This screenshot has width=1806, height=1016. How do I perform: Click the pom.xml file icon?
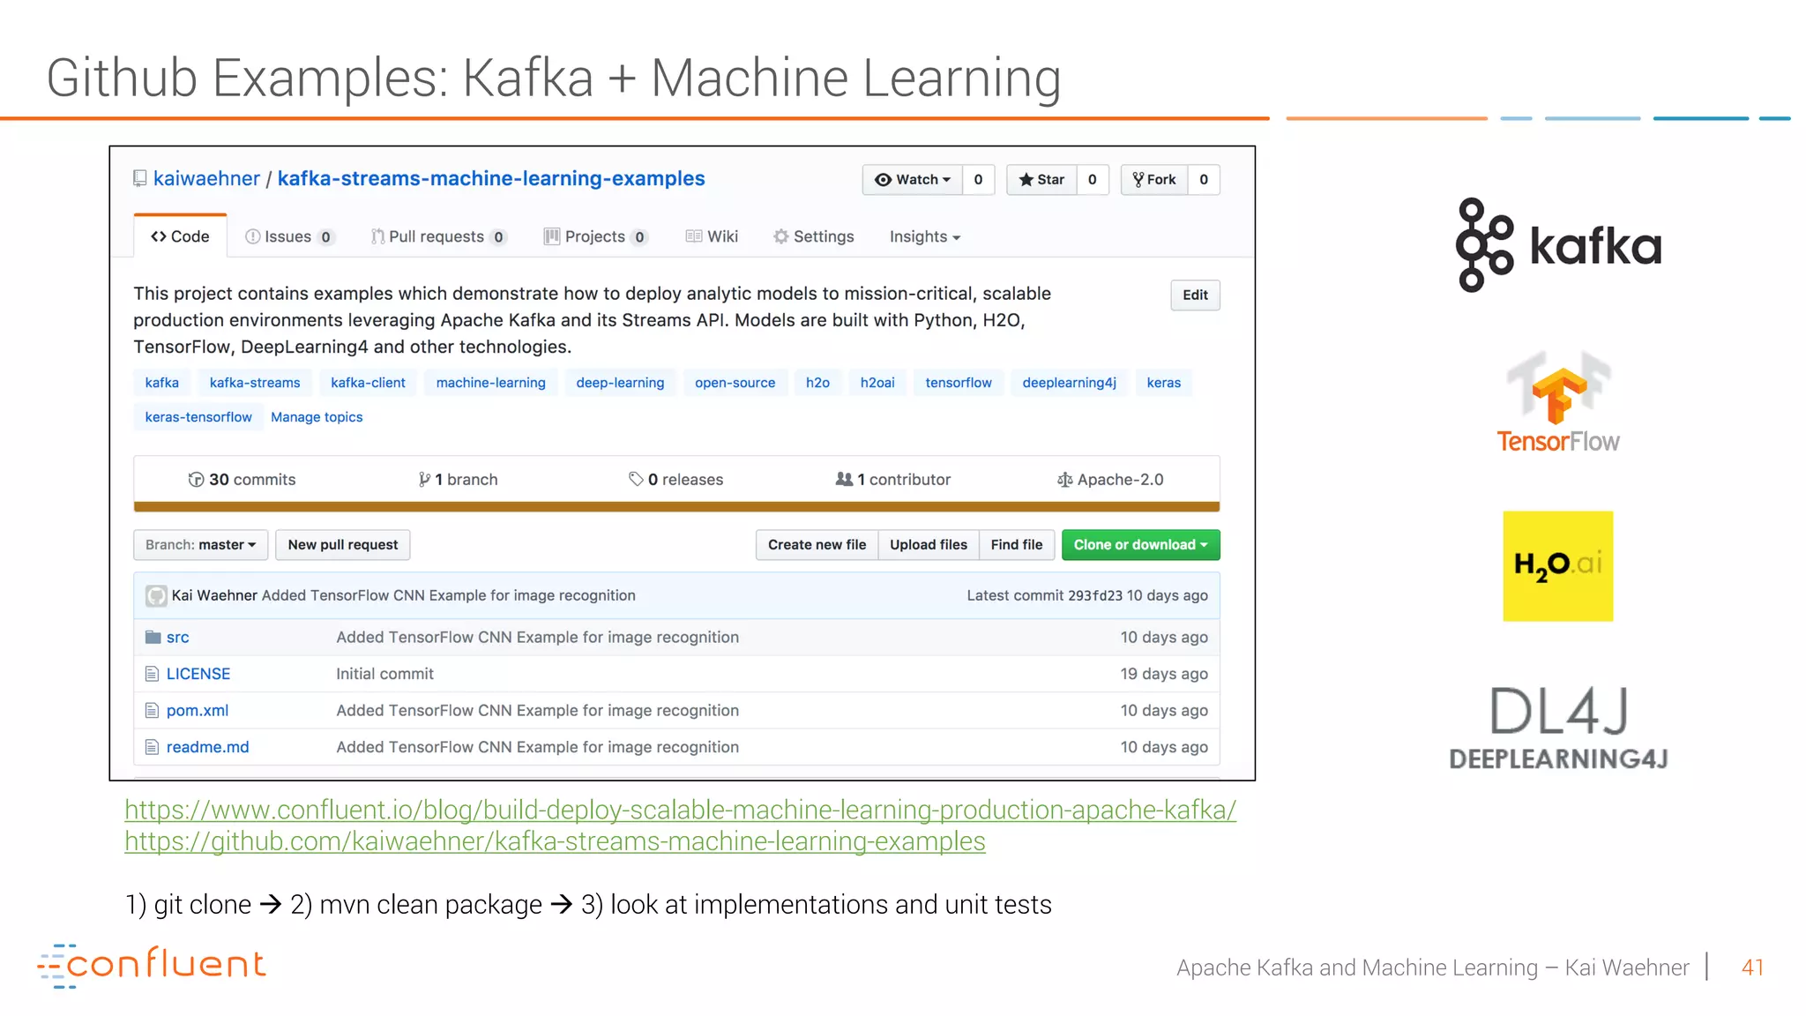(x=152, y=711)
